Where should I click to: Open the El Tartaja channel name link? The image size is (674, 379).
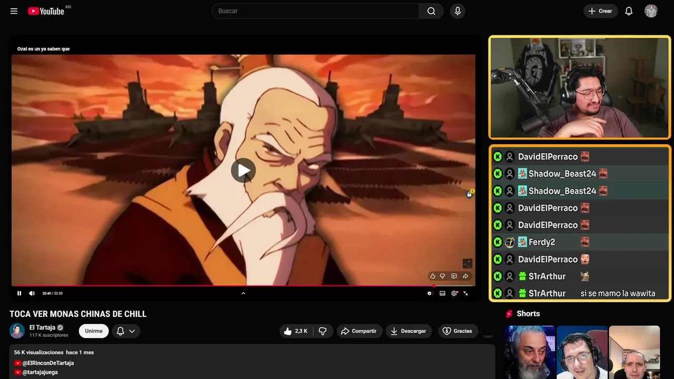tap(42, 327)
